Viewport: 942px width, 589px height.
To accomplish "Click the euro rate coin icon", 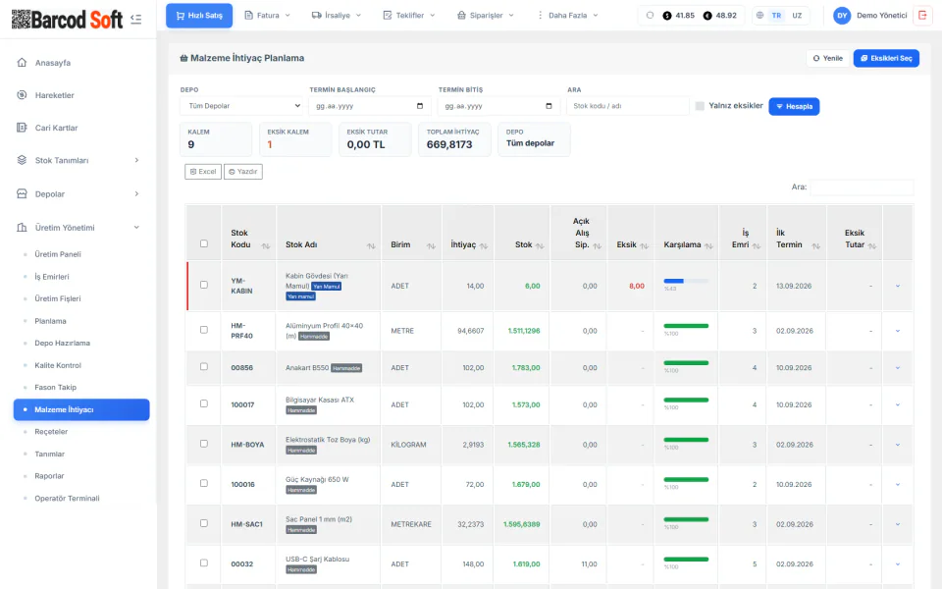I will [707, 16].
